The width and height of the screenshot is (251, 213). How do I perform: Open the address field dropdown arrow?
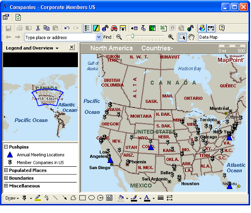99,37
